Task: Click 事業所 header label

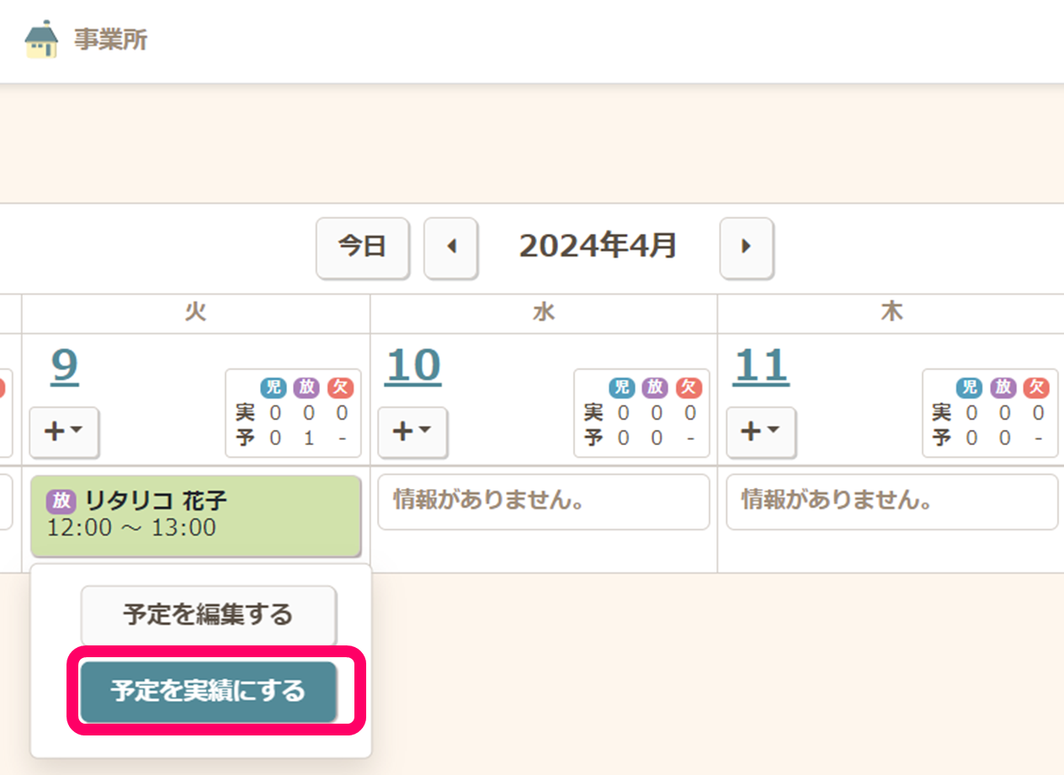Action: pyautogui.click(x=110, y=40)
